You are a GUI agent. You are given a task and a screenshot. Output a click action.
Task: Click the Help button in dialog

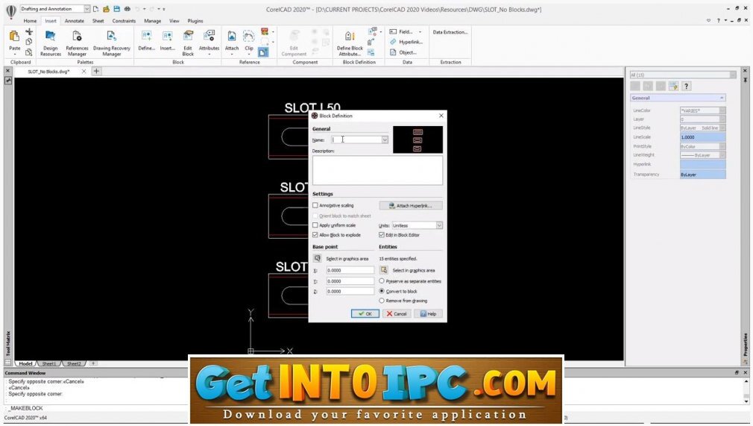coord(429,313)
